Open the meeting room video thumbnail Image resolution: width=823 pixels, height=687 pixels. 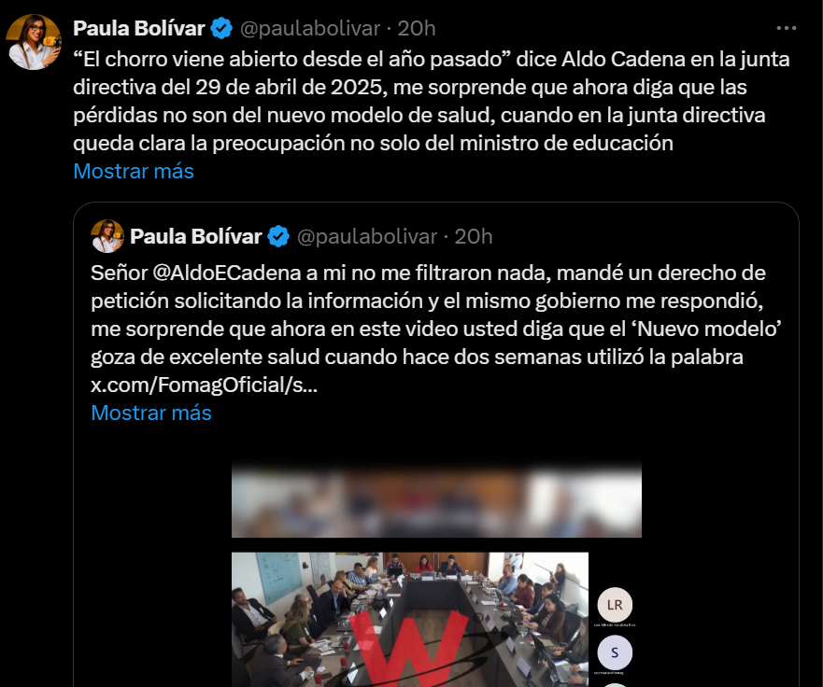[410, 620]
